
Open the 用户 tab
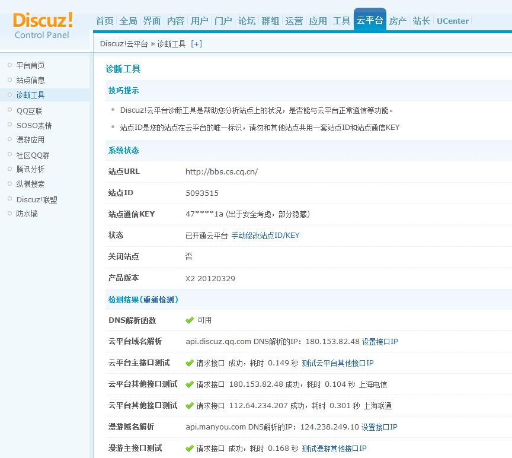coord(199,21)
